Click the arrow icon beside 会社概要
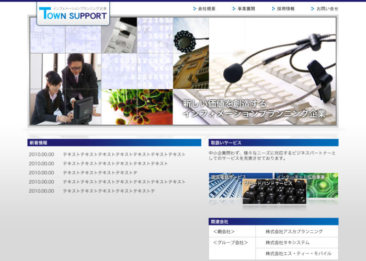Viewport: 366px width, 261px height. click(195, 9)
